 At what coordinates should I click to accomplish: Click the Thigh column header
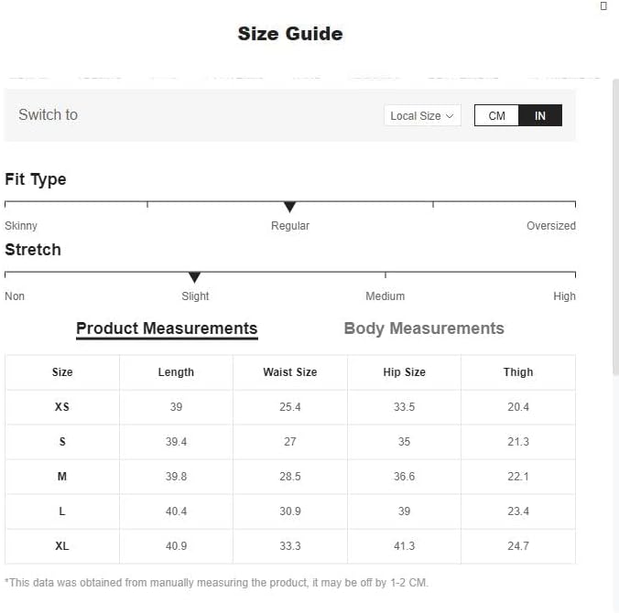point(518,372)
